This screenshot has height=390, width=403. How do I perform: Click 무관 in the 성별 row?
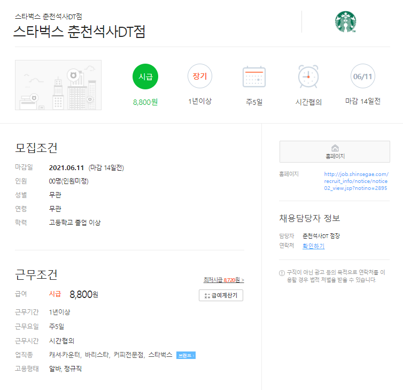point(55,195)
